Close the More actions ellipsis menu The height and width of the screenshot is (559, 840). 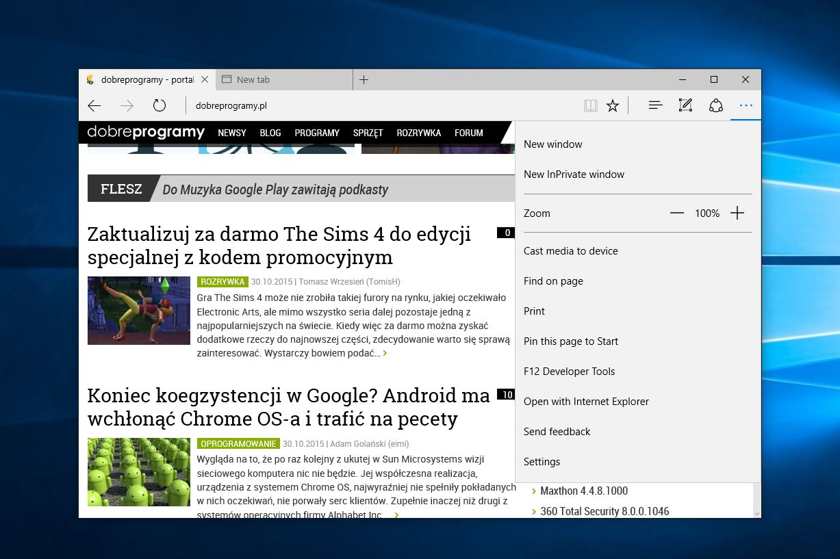[746, 105]
